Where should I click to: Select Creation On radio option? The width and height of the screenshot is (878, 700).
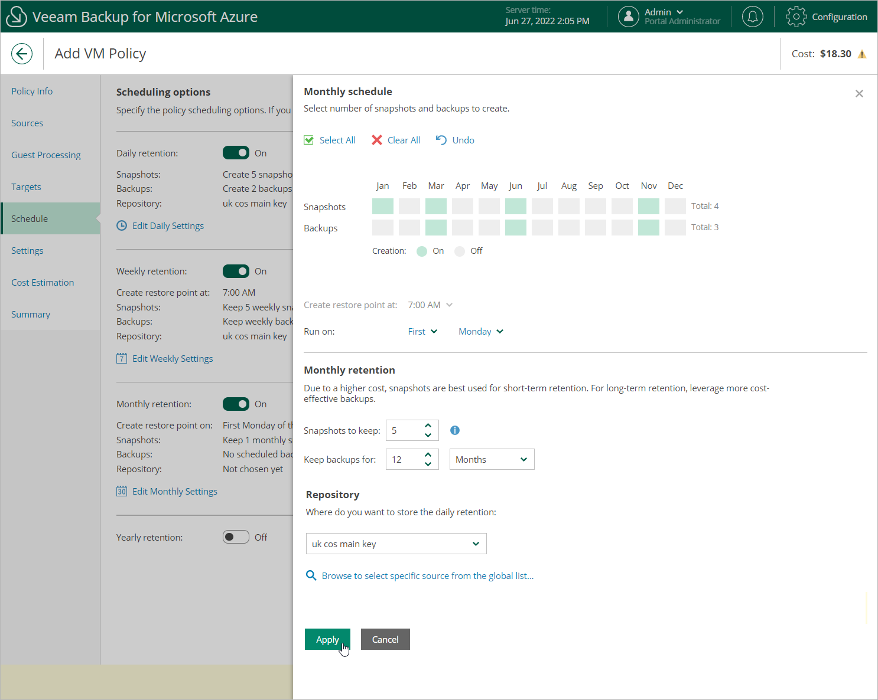coord(422,251)
